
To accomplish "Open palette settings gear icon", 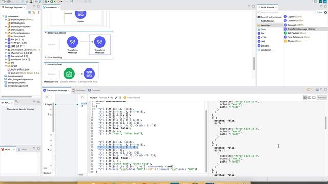I will [x=325, y=12].
